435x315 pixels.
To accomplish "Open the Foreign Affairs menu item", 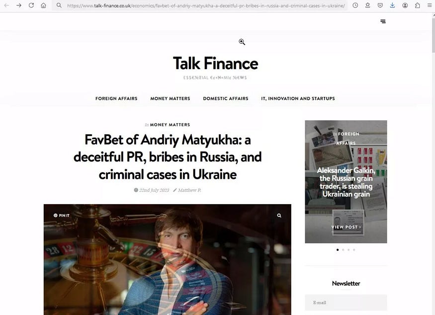I will (x=116, y=98).
